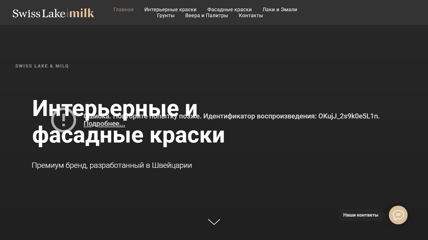Open Грунты menu item
Screen dimensions: 428x240
pyautogui.click(x=166, y=15)
